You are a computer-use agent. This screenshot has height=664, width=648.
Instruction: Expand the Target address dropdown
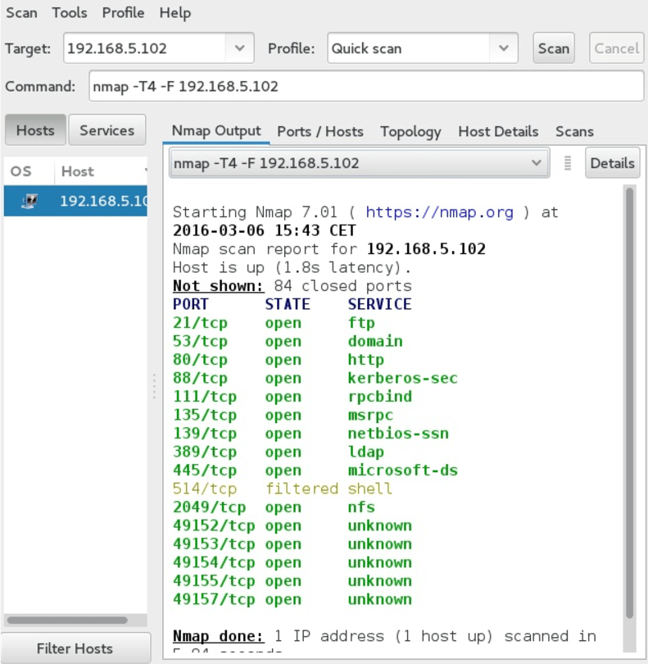238,48
